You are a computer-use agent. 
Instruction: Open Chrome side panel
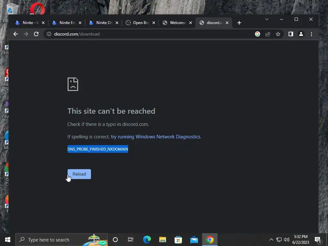click(291, 34)
